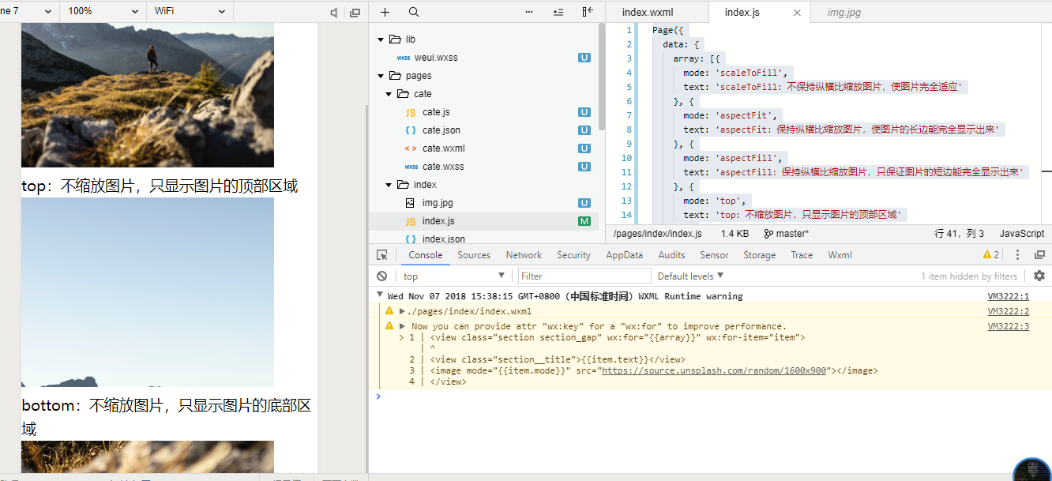Collapse the cate folder
Image resolution: width=1052 pixels, height=481 pixels.
click(x=389, y=94)
